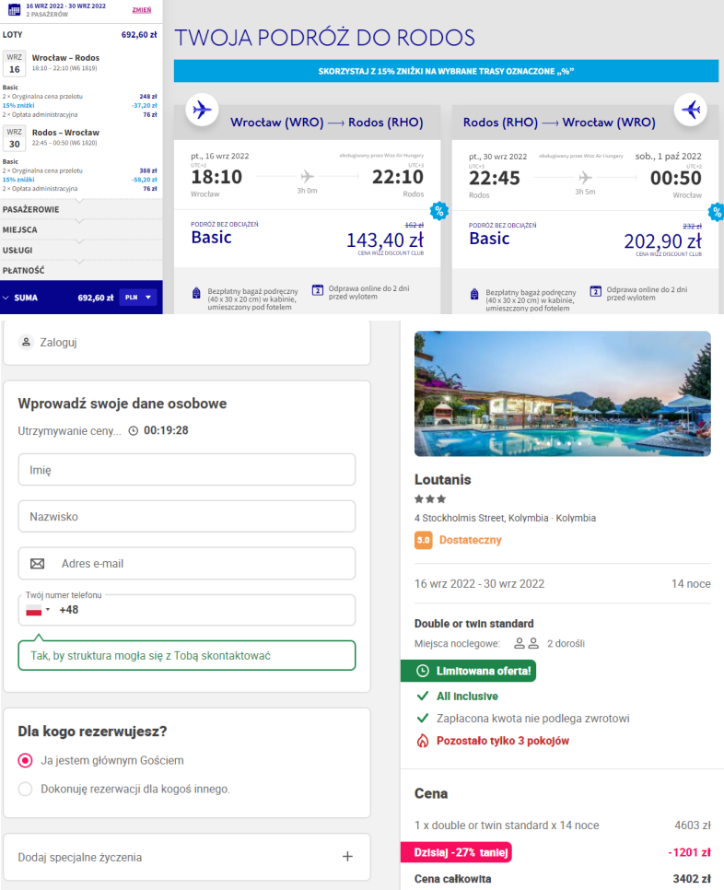Click the calendar icon beside the trip dates

pos(14,10)
